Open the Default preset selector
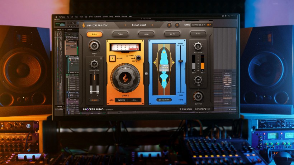 pos(139,25)
